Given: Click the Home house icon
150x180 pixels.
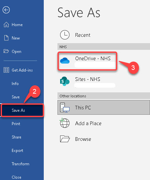Looking at the screenshot, I should [x=6, y=24].
